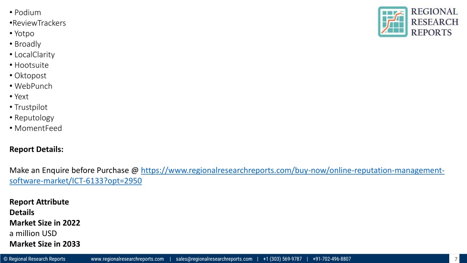Select the WebPunch bullet item
The width and height of the screenshot is (467, 263).
(31, 86)
